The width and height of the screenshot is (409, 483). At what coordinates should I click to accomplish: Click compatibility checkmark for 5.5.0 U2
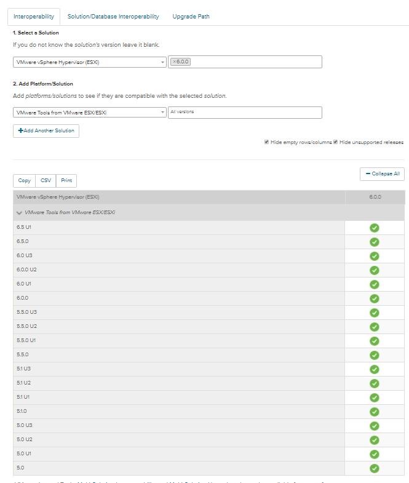[374, 327]
